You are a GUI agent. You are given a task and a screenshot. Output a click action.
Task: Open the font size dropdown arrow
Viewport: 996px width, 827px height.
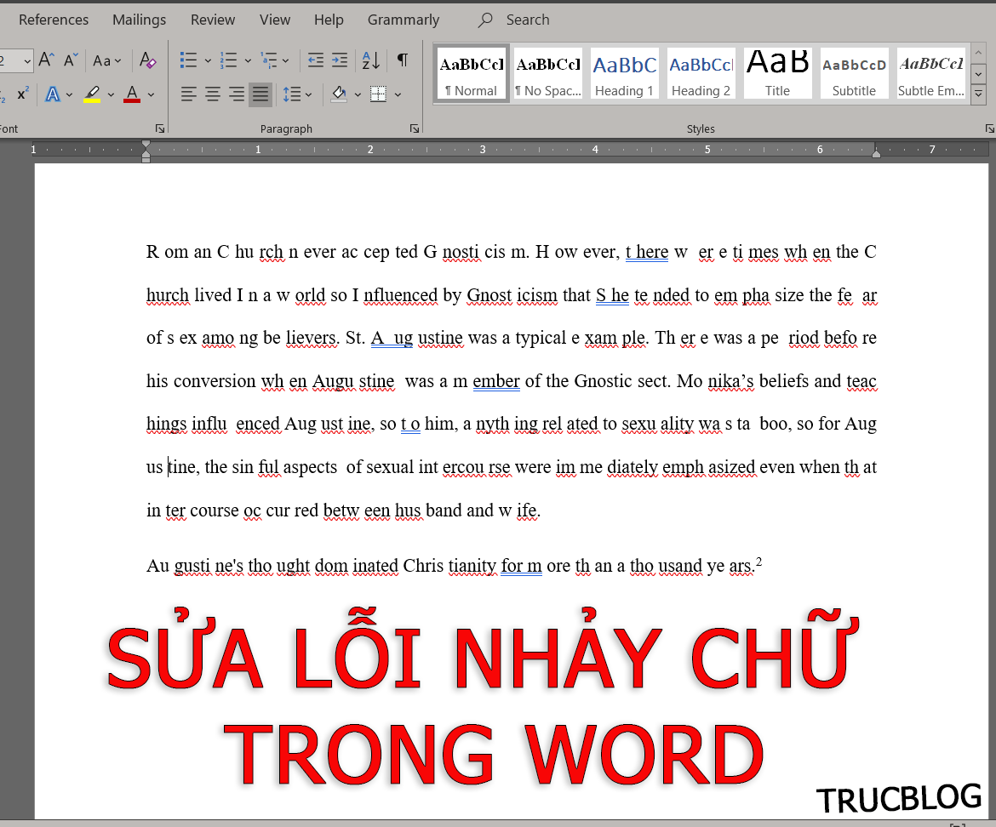pyautogui.click(x=27, y=61)
